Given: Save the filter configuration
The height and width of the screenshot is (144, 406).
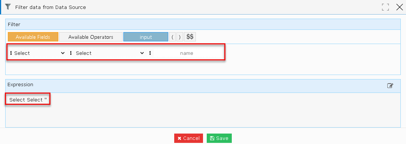Looking at the screenshot, I should click(219, 138).
